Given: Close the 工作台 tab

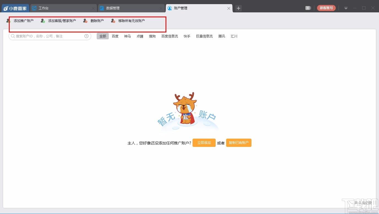Looking at the screenshot, I should [x=93, y=9].
